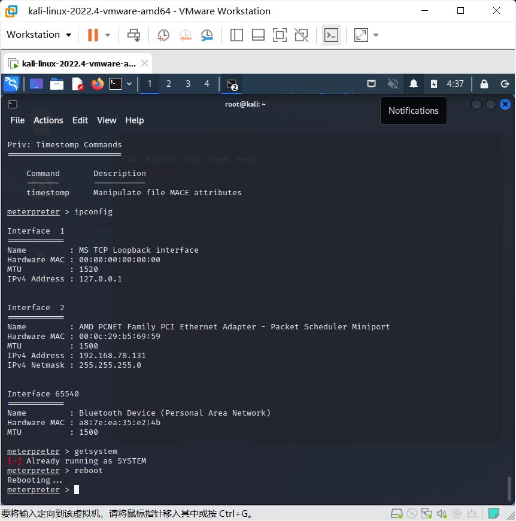The image size is (516, 521).
Task: Open the snapshot manager
Action: pyautogui.click(x=207, y=35)
